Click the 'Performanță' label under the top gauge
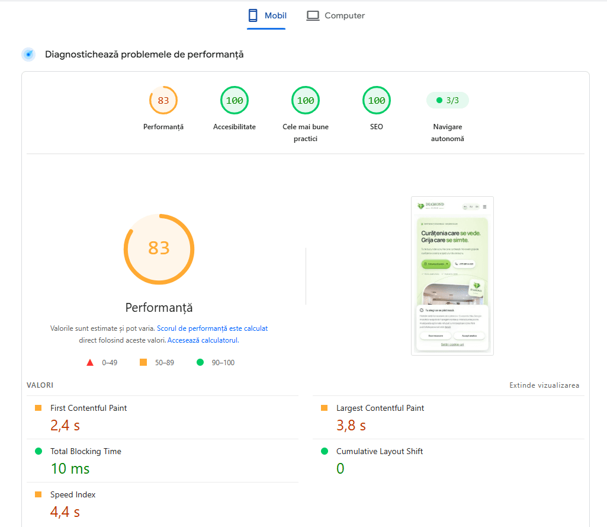The width and height of the screenshot is (607, 527). coord(163,127)
